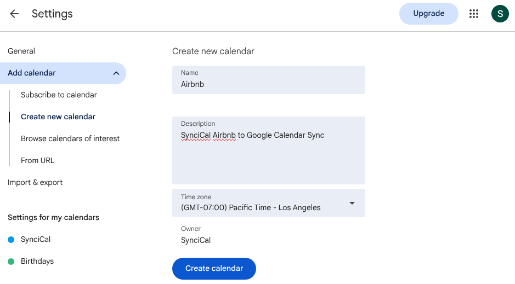Open the account avatar menu
This screenshot has width=515, height=284.
(x=500, y=14)
